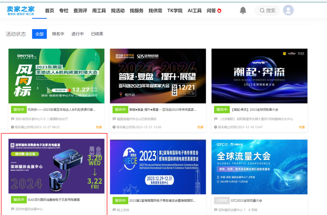This screenshot has height=215, width=327.
Task: Click the 搜索 search input field
Action: (271, 11)
